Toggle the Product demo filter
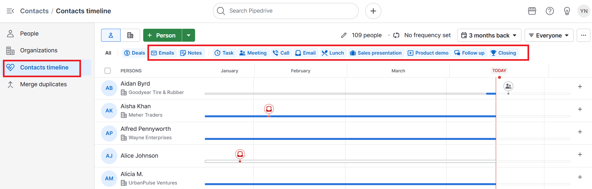The width and height of the screenshot is (592, 189). 428,53
